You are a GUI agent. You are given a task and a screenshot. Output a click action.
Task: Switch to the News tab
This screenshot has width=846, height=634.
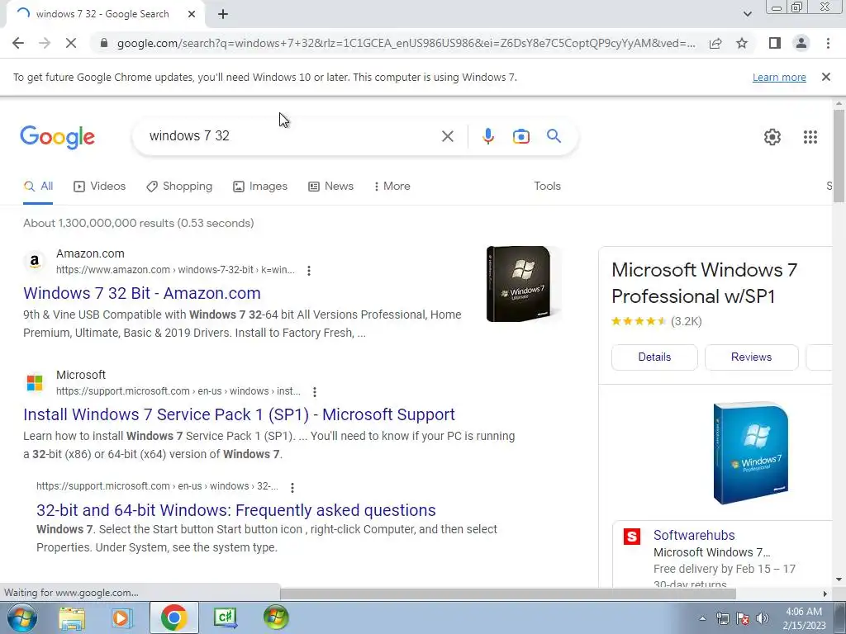[330, 186]
